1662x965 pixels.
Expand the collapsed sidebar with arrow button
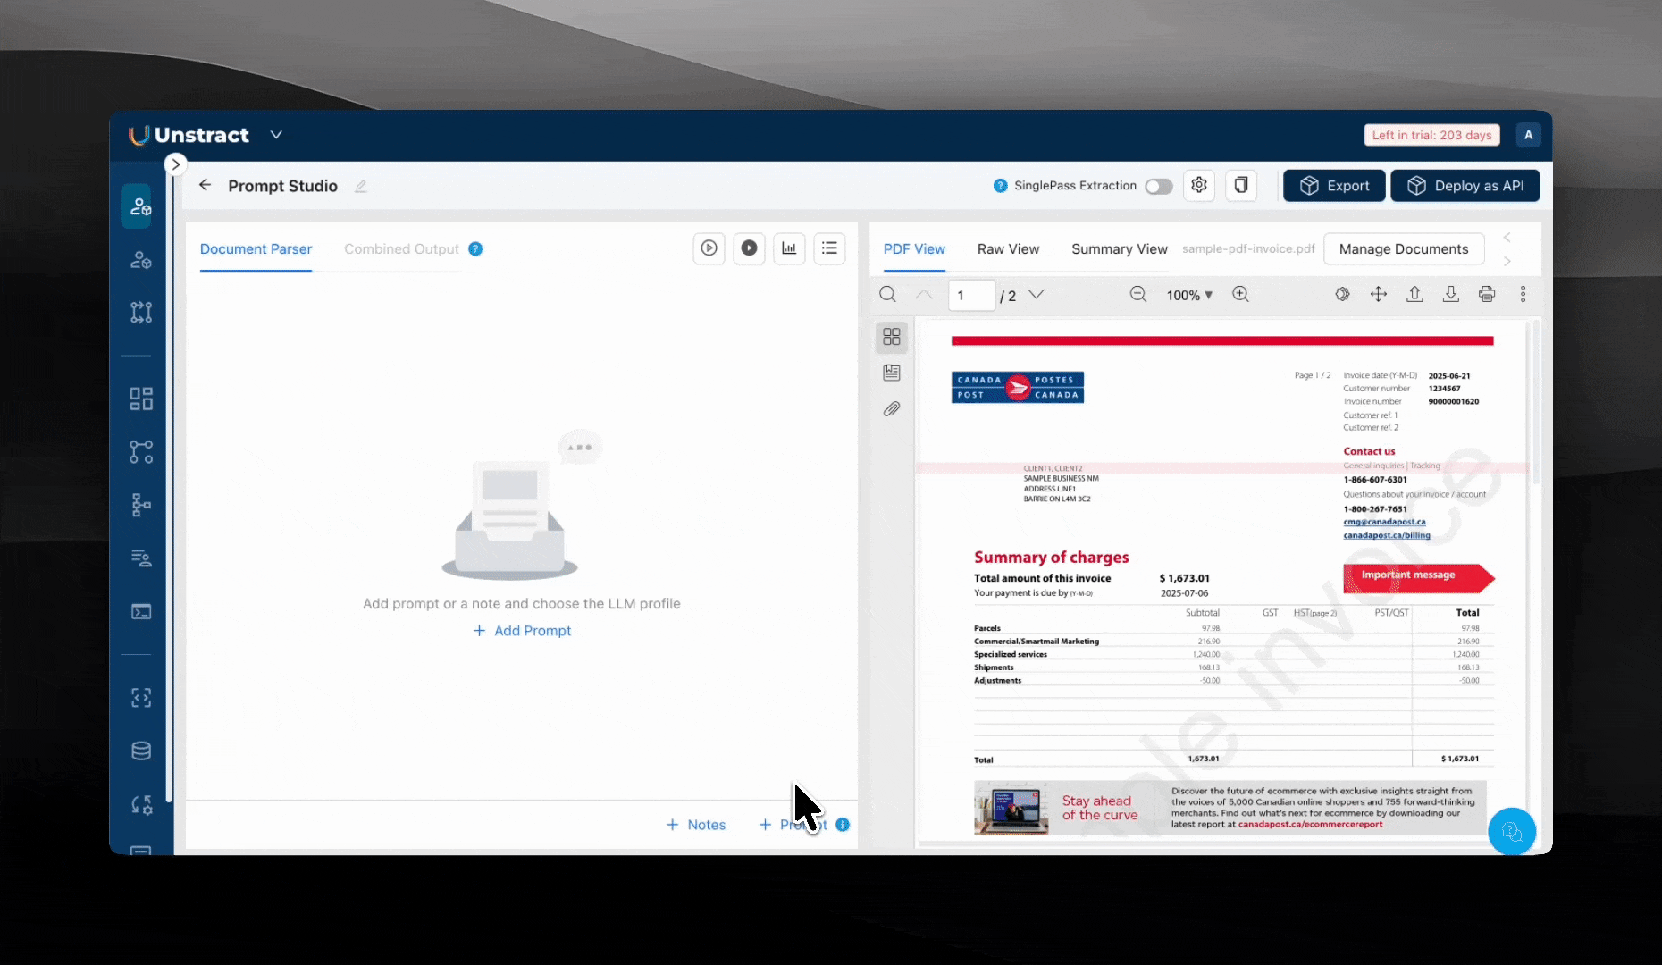tap(175, 164)
